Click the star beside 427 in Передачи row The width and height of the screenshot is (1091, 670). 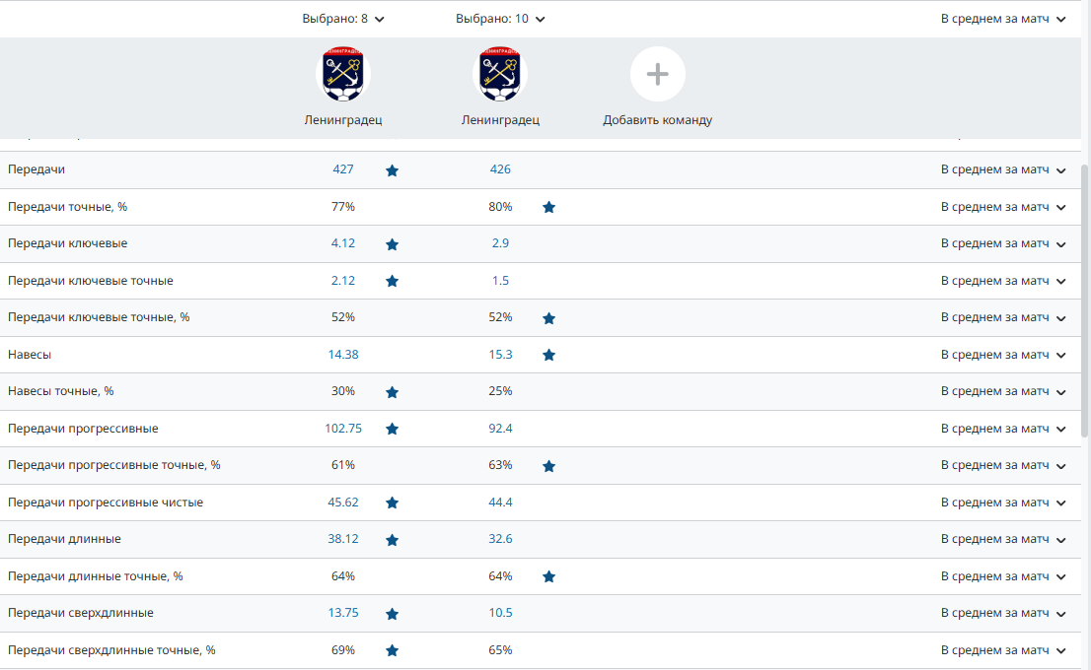[x=392, y=170]
